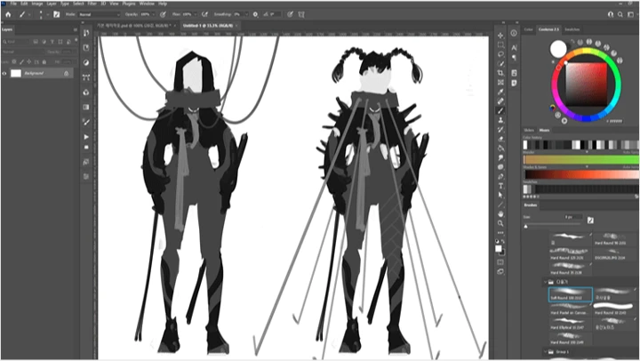The height and width of the screenshot is (361, 640).
Task: Toggle lock image pixels in Layers
Action: pyautogui.click(x=21, y=61)
